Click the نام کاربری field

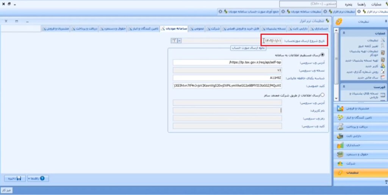coord(227,110)
